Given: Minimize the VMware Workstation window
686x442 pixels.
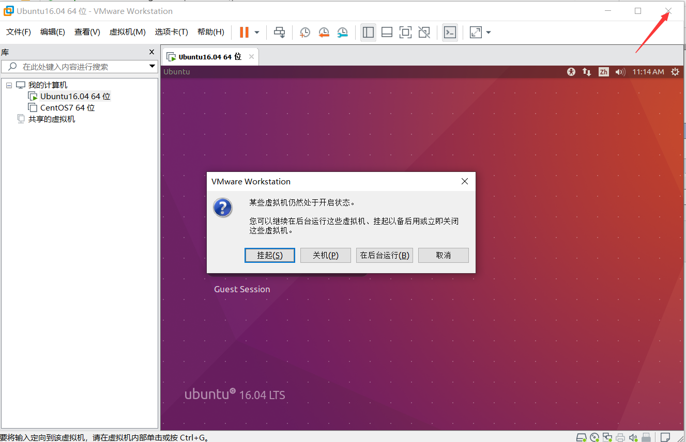Looking at the screenshot, I should 609,11.
